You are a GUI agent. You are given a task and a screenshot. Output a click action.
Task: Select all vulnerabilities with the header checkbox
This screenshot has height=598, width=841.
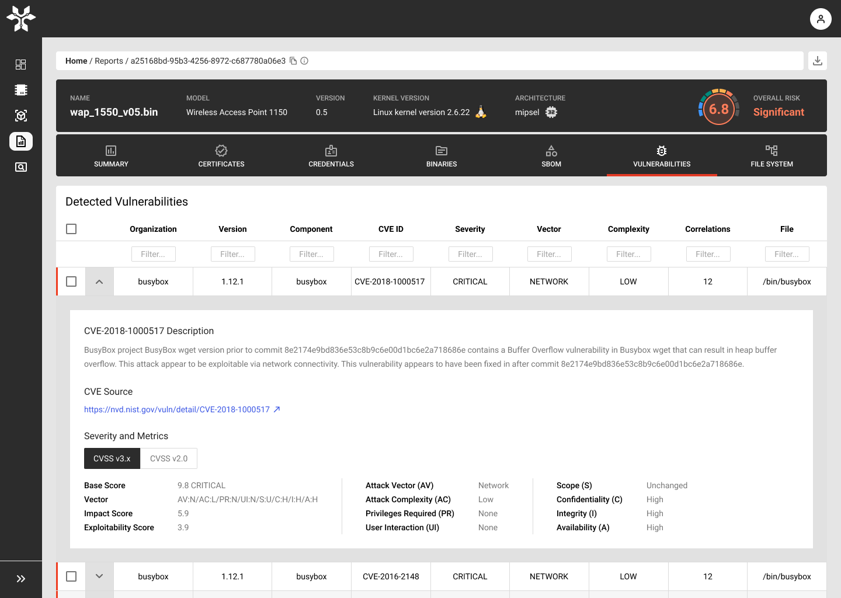click(71, 229)
